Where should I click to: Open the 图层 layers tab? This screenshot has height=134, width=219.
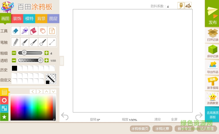pos(53,18)
